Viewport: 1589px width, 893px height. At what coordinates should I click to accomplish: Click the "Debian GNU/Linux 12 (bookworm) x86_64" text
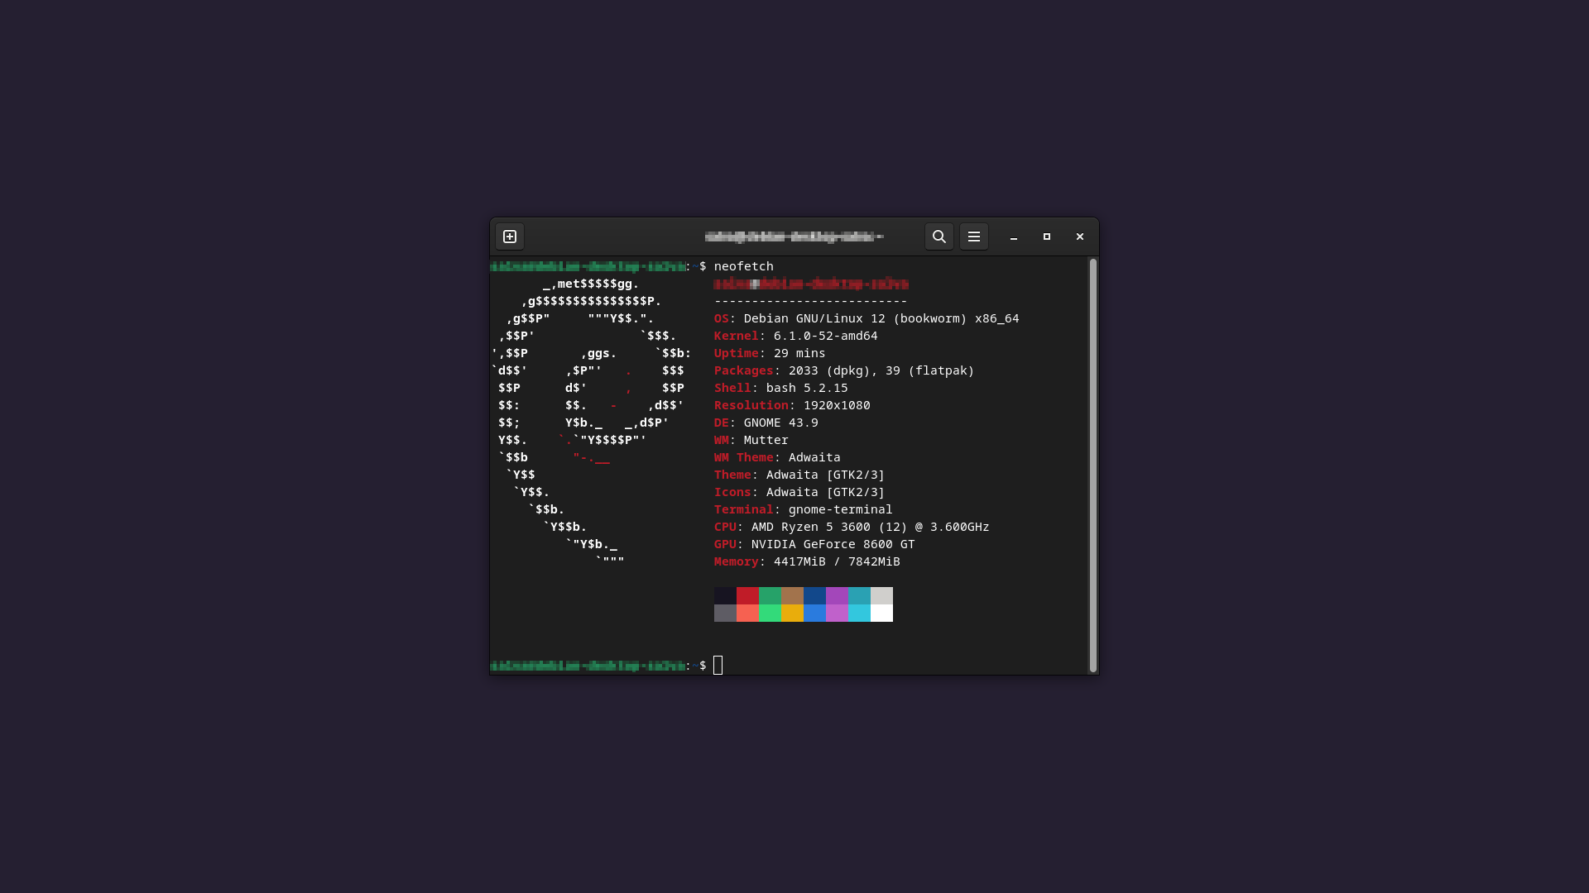point(881,318)
